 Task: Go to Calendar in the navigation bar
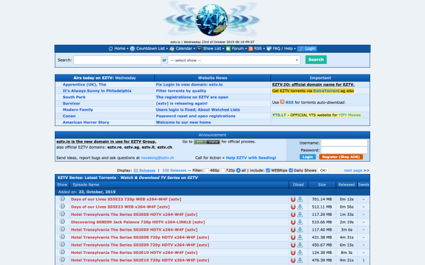point(181,48)
